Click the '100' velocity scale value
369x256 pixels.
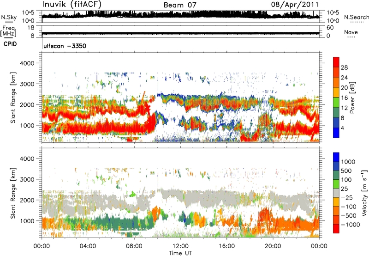(346, 180)
